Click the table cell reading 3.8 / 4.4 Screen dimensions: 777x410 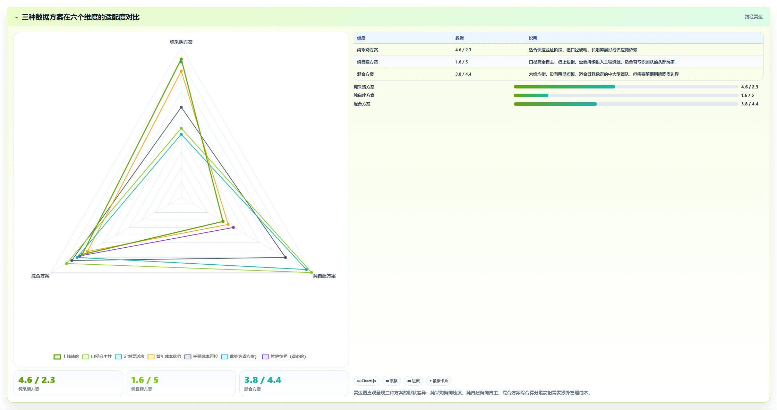(x=463, y=74)
